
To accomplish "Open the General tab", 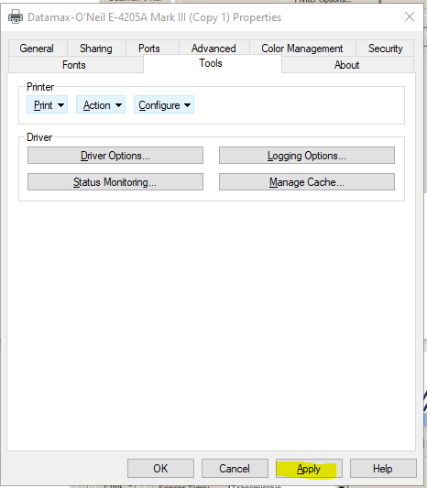I will coord(38,49).
